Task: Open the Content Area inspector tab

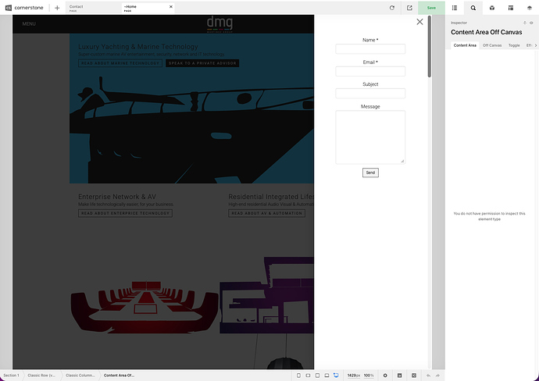Action: click(x=465, y=45)
